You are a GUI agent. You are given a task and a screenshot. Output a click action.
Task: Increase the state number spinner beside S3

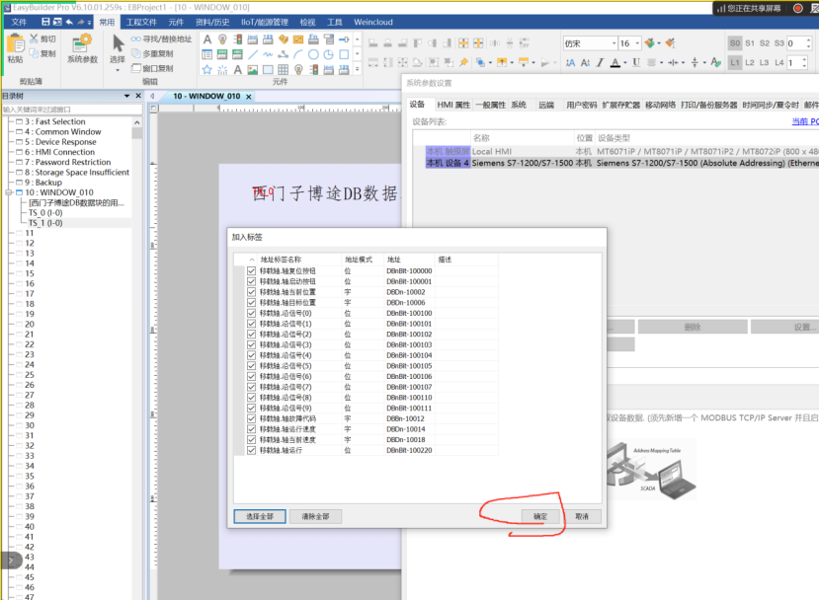click(x=808, y=40)
